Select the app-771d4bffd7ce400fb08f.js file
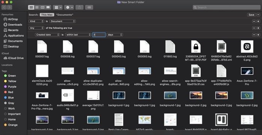 [x=222, y=75]
